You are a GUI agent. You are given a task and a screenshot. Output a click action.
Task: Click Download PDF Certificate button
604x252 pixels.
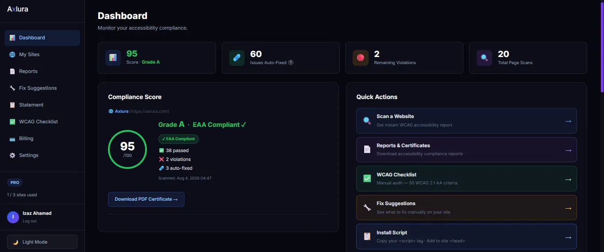(x=146, y=199)
